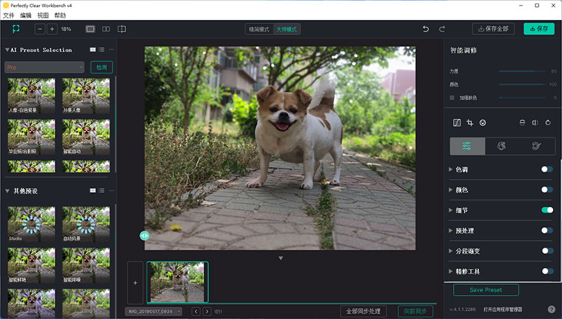Check the 加强肤色 checkbox
The height and width of the screenshot is (319, 562).
[452, 97]
